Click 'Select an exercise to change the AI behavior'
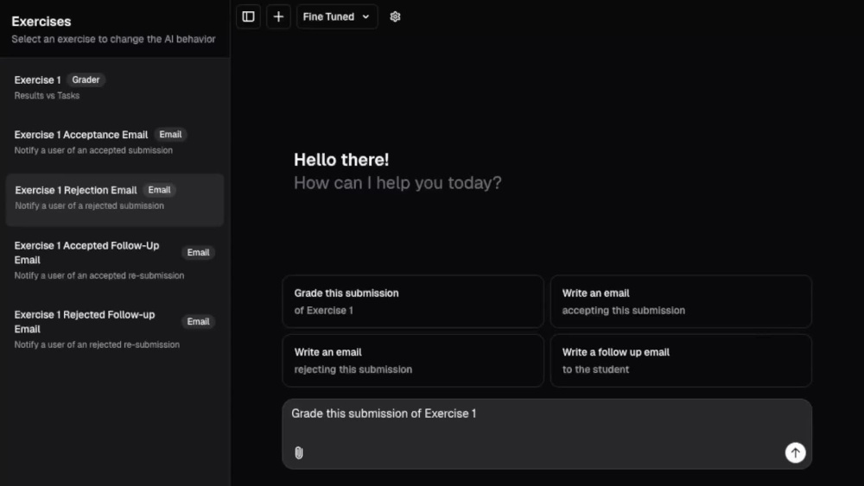Image resolution: width=864 pixels, height=486 pixels. (x=113, y=39)
